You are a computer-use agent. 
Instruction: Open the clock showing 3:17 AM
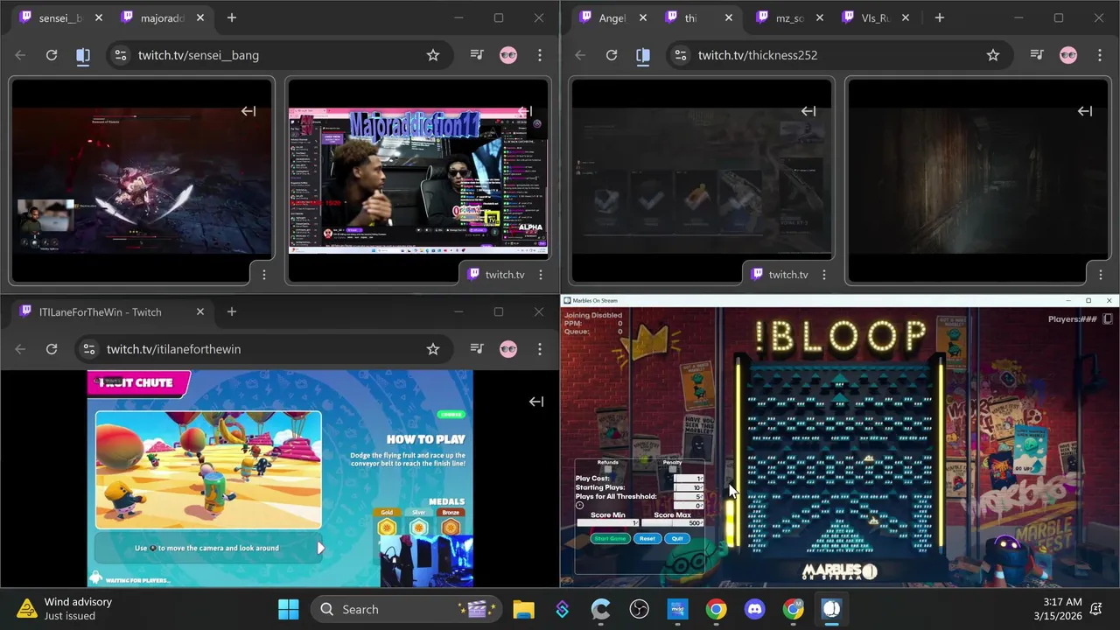coord(1058,609)
